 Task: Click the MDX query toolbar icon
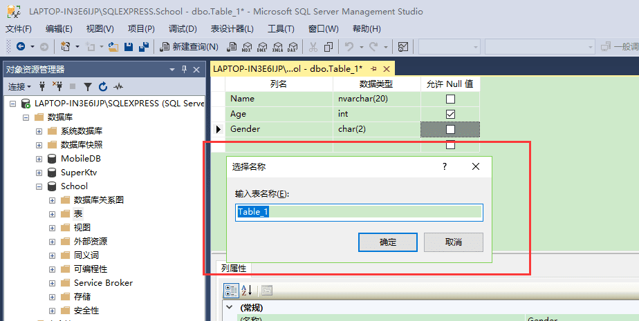coord(247,47)
